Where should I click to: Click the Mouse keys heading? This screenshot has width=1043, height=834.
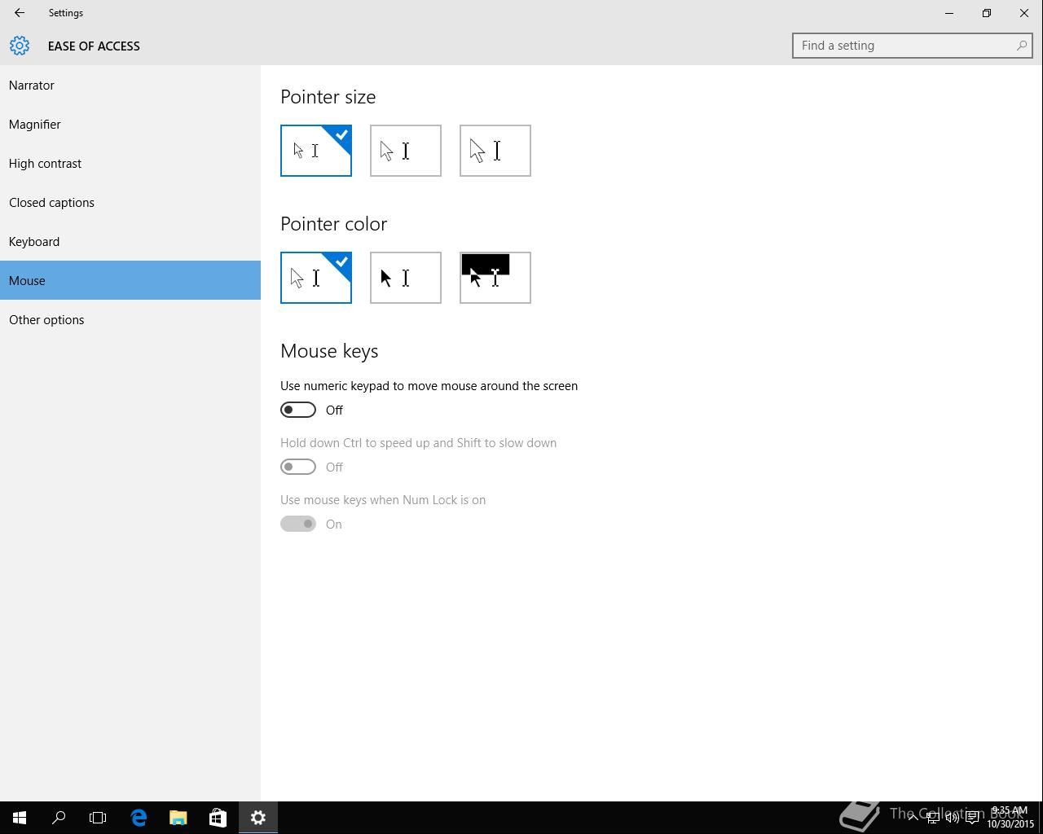(x=329, y=351)
